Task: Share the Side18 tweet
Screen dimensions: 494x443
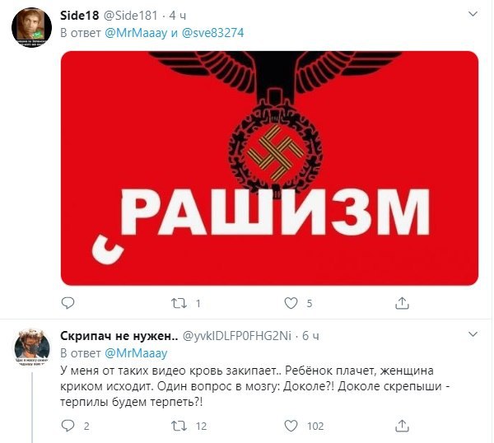Action: pyautogui.click(x=402, y=303)
